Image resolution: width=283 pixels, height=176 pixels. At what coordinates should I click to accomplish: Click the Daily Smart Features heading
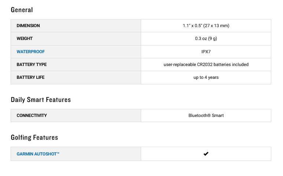point(41,100)
